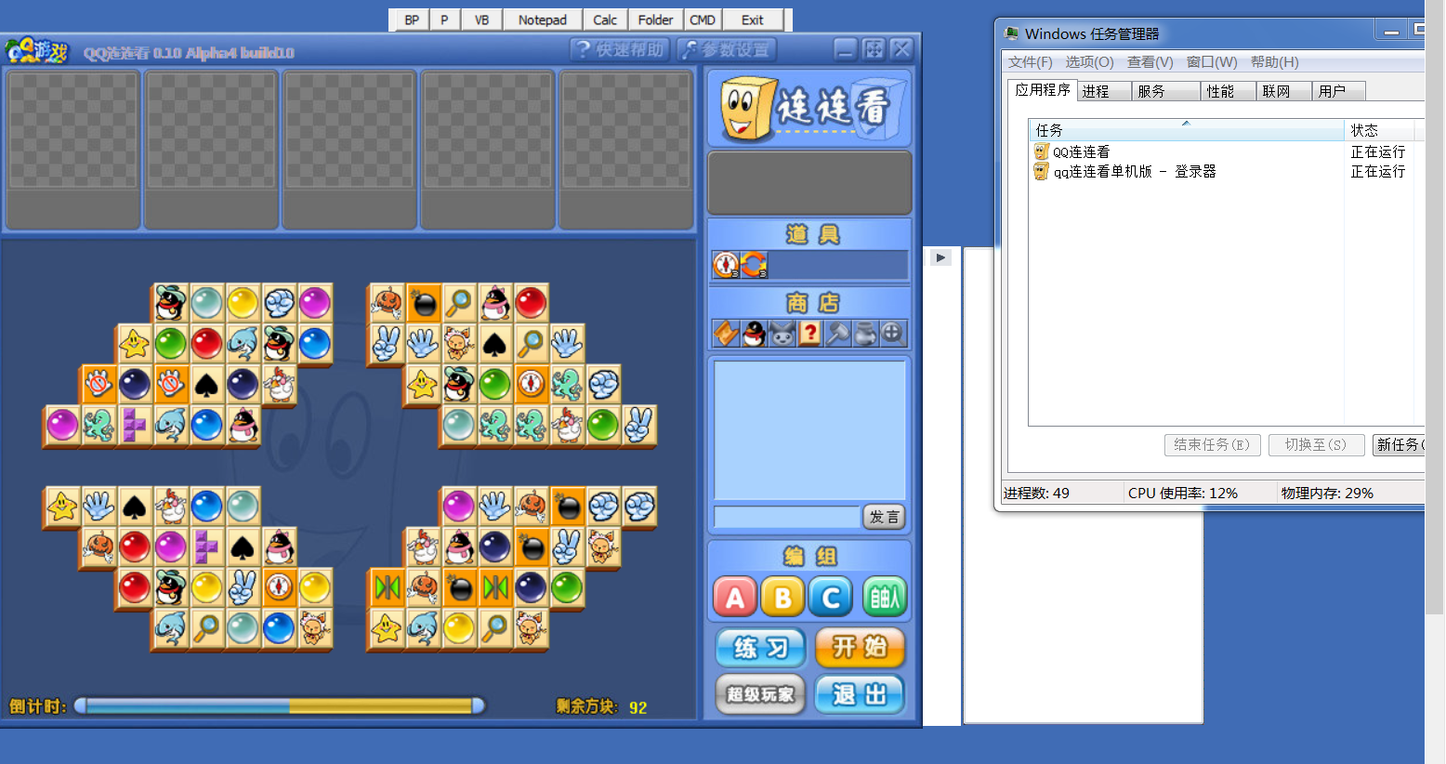Screen dimensions: 1446x764
Task: Click the 开始 start button
Action: coord(860,648)
